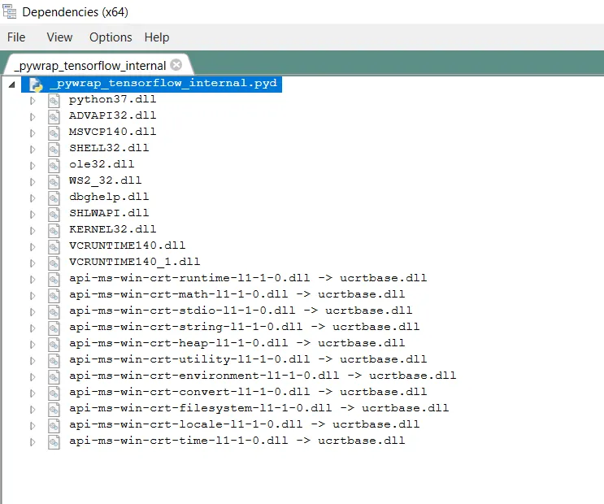
Task: Select the KERNEL32.dll tree row
Action: click(x=112, y=230)
